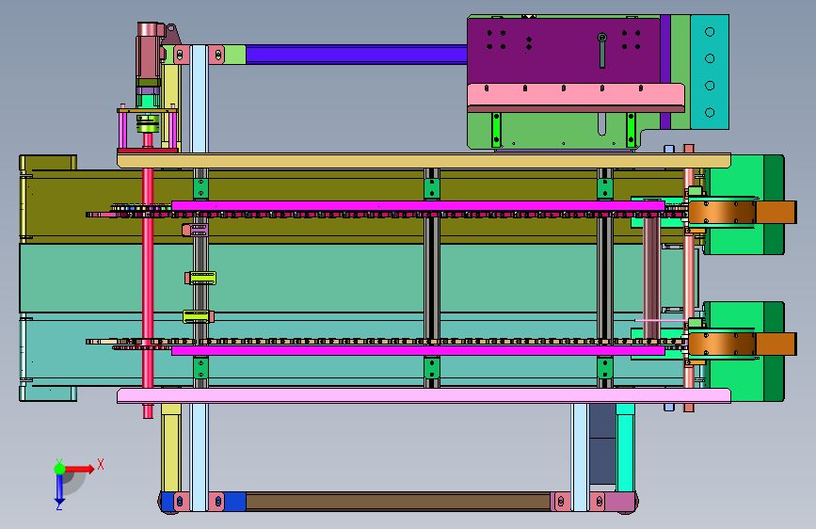Select the light-green block beside the violet beam
The height and width of the screenshot is (529, 816).
point(234,55)
